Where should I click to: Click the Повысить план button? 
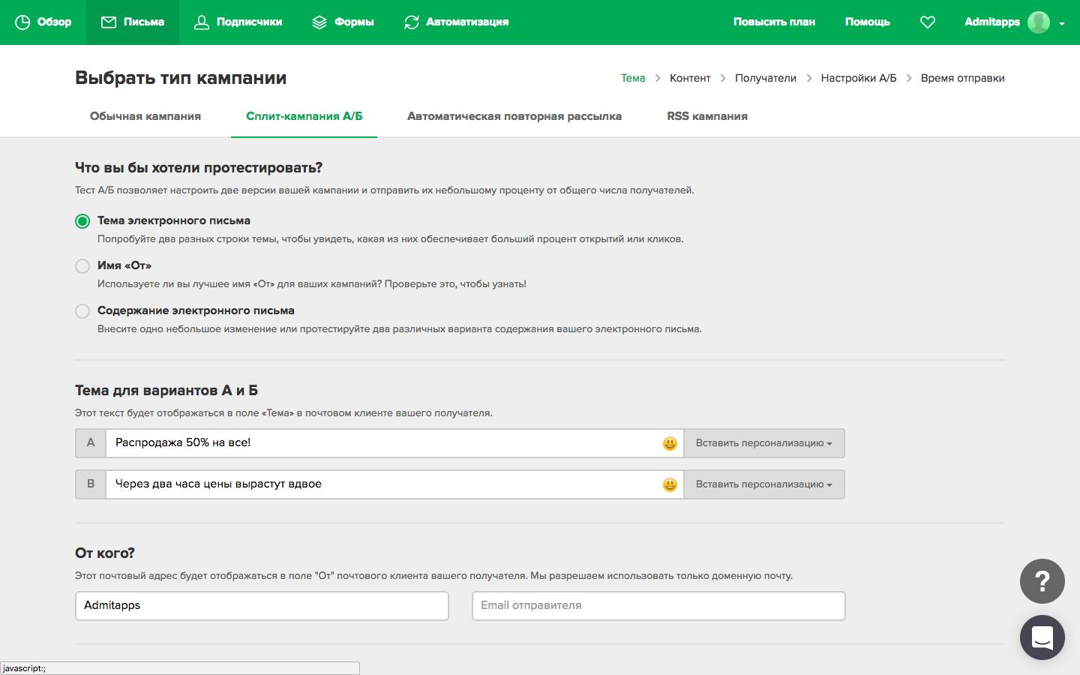(x=774, y=22)
